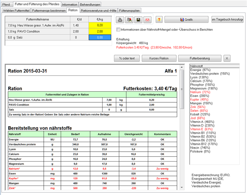247x195 pixels.
Task: Select Eisen (280%) in the nutrient list
Action: [199, 96]
